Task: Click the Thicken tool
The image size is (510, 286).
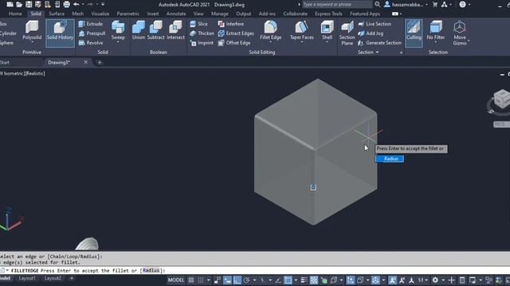Action: click(202, 33)
